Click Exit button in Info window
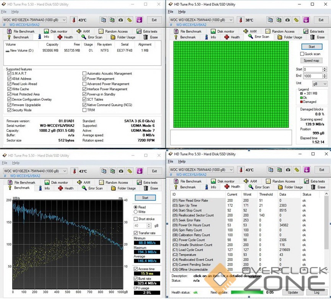 point(154,20)
